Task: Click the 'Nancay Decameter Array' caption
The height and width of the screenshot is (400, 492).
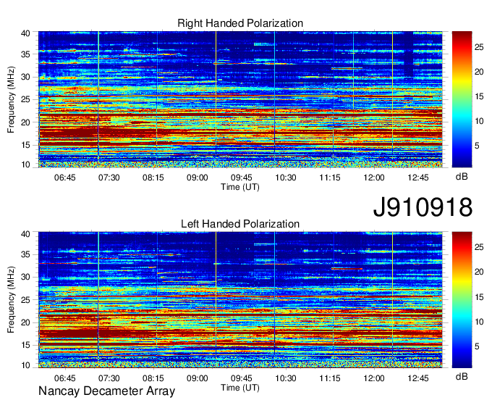Action: pos(106,391)
